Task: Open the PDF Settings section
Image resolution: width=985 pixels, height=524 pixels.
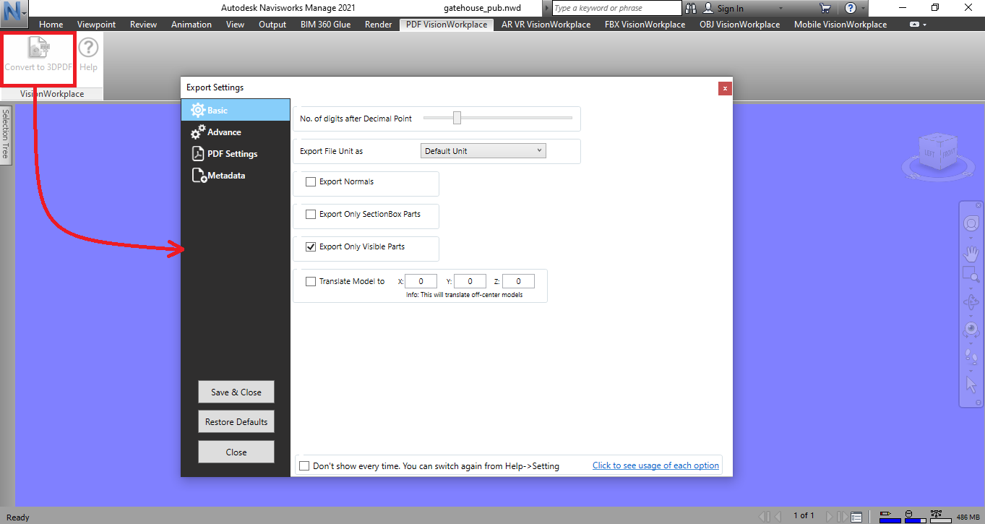Action: (236, 154)
